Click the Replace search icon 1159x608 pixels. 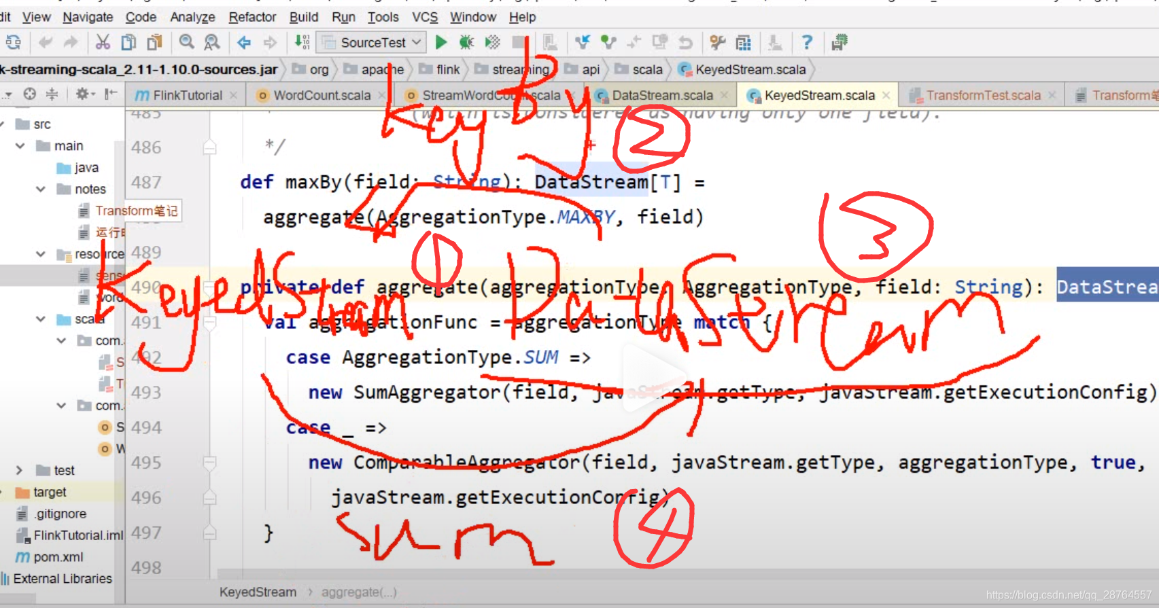click(x=212, y=43)
